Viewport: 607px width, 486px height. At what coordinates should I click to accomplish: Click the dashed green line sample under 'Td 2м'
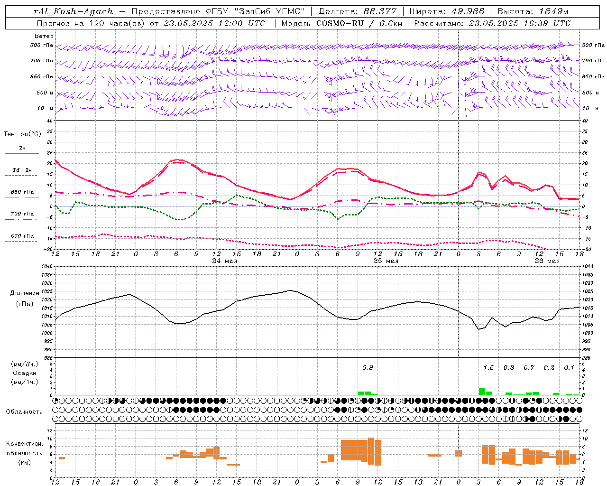pos(21,176)
